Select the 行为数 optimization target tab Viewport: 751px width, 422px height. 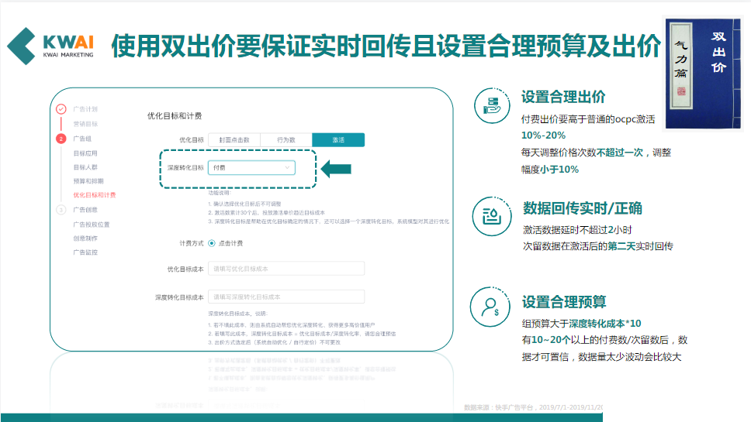(x=286, y=140)
